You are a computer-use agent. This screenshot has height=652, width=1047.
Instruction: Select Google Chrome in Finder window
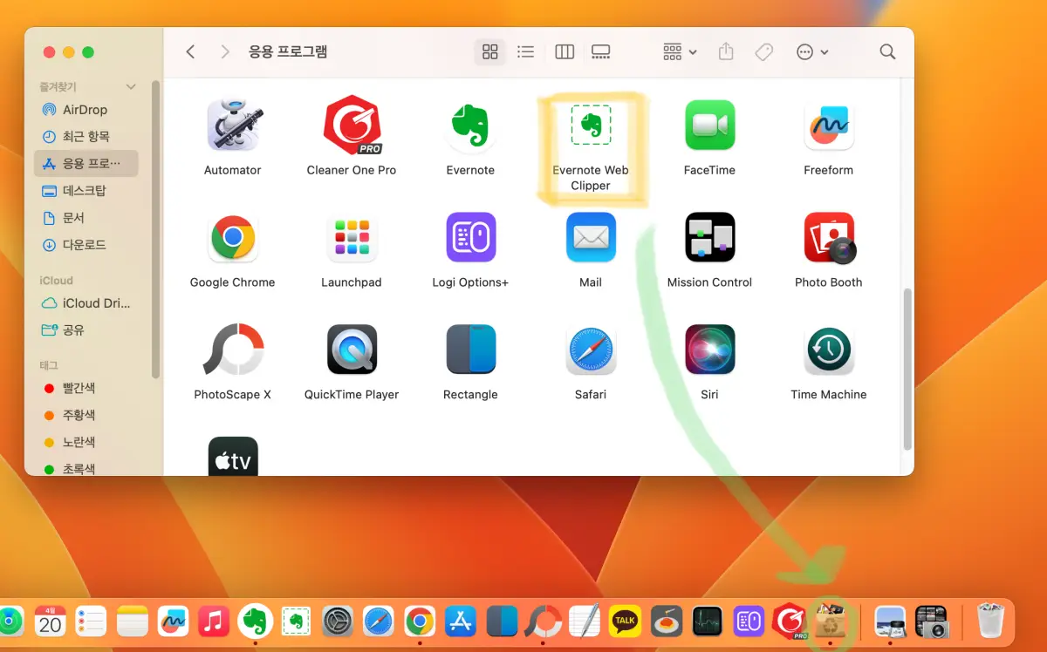click(233, 237)
